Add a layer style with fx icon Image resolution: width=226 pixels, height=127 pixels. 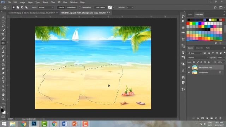[x=198, y=118]
